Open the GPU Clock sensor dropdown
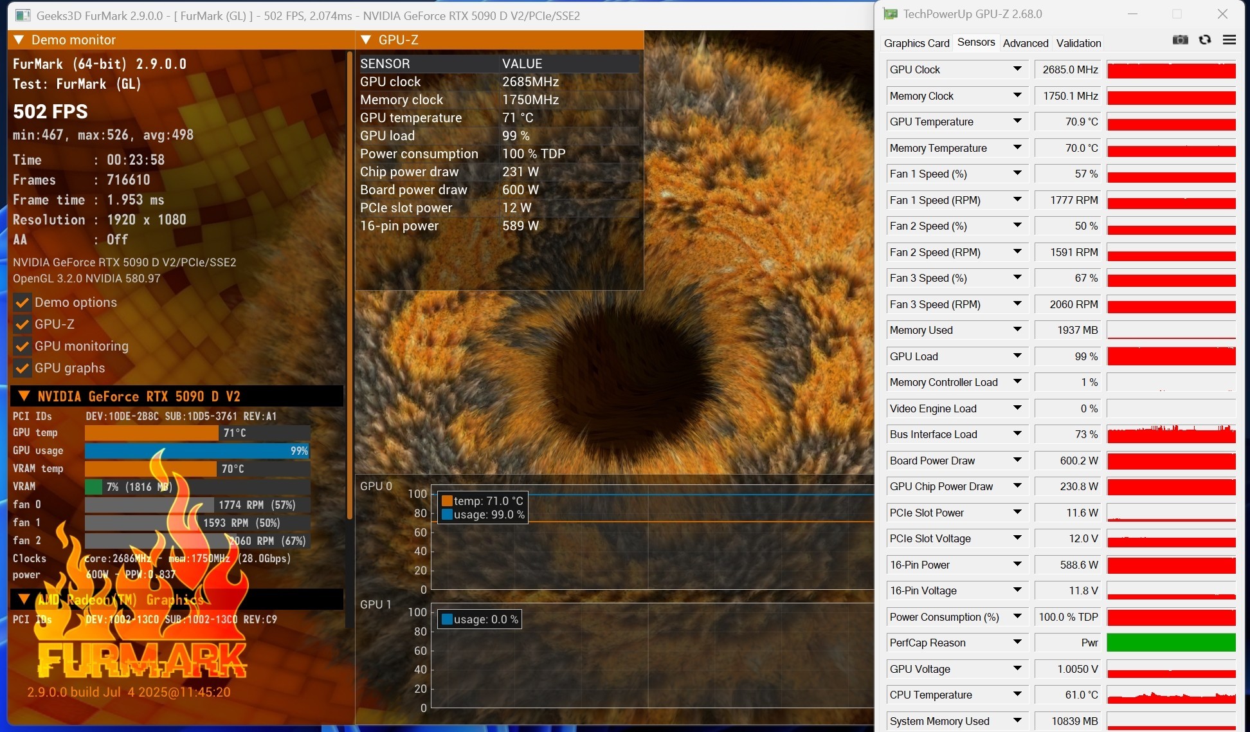 [1017, 69]
